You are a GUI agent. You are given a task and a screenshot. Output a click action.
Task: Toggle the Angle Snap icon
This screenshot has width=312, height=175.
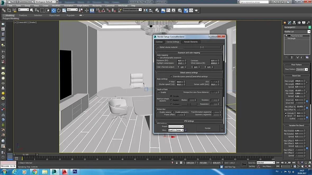click(x=103, y=10)
